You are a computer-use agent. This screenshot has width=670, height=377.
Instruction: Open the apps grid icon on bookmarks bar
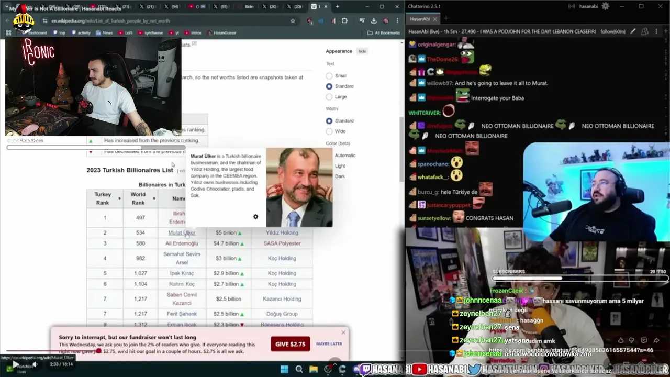8,32
